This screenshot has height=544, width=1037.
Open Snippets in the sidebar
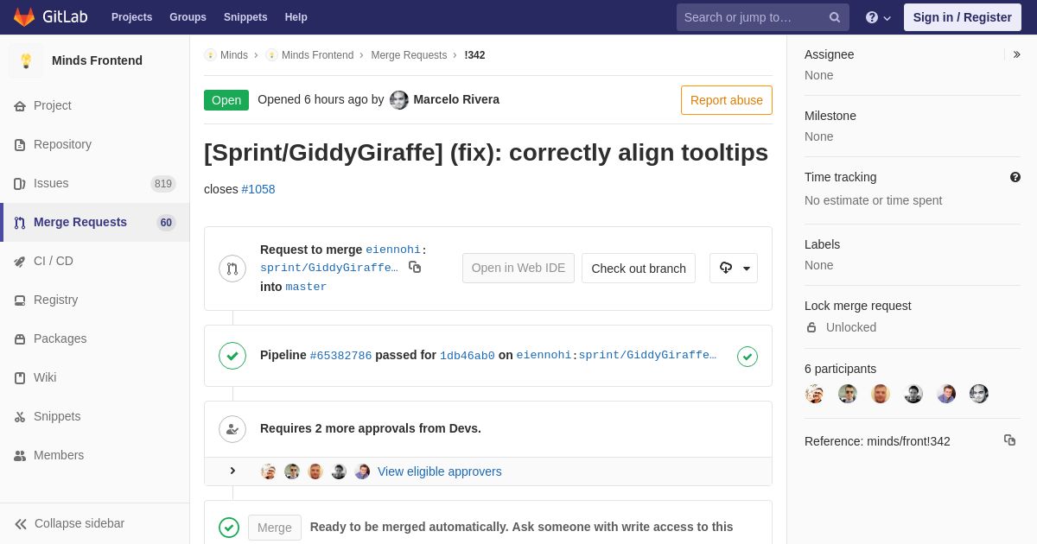pos(57,416)
